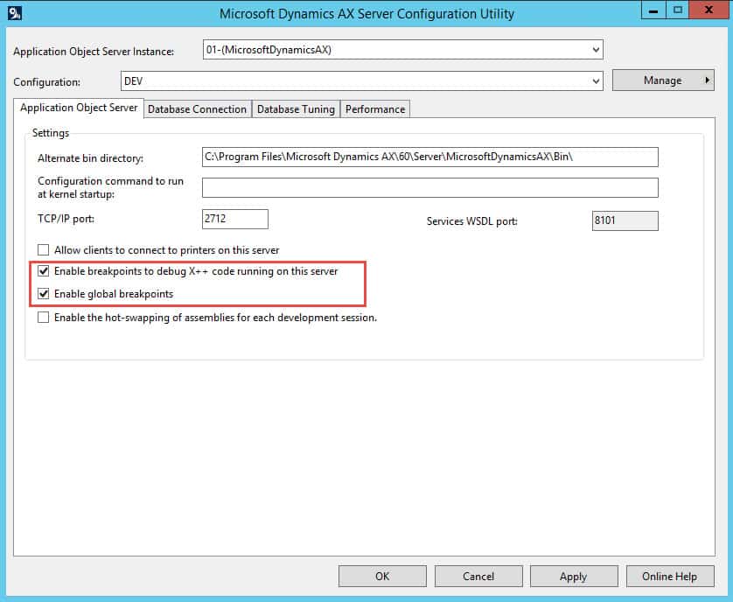The height and width of the screenshot is (602, 733).
Task: Click the 'Configuration command to run at kernel startup:' label
Action: 110,187
